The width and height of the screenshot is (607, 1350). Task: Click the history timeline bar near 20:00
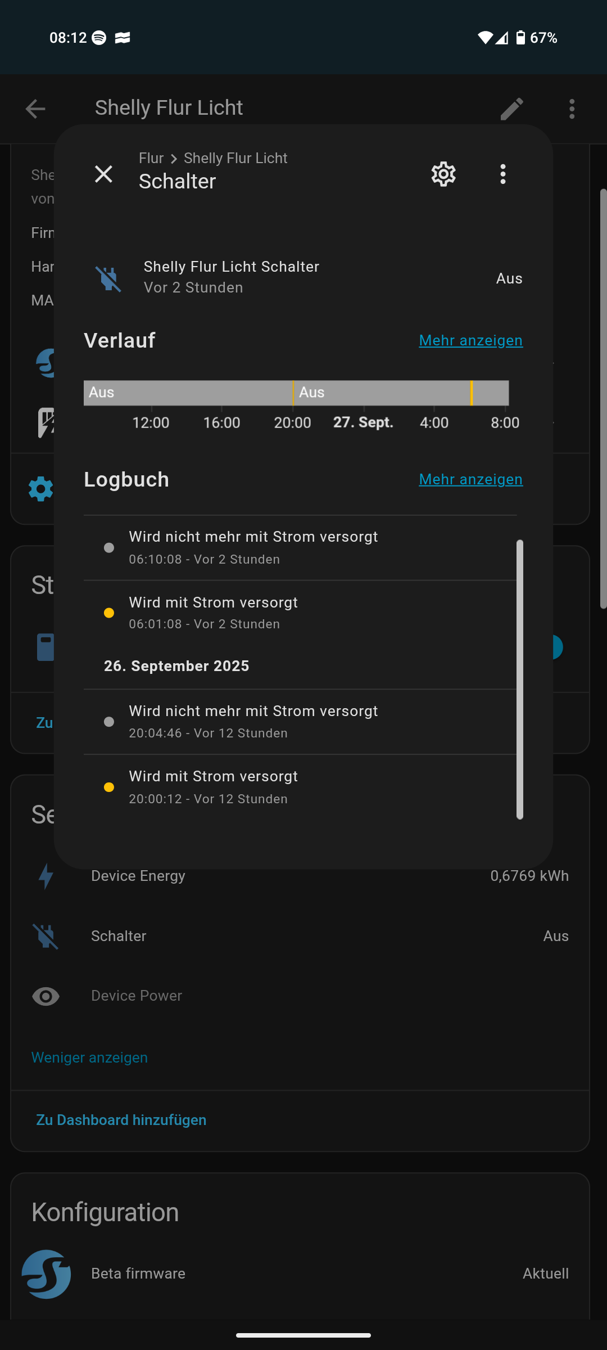point(293,393)
